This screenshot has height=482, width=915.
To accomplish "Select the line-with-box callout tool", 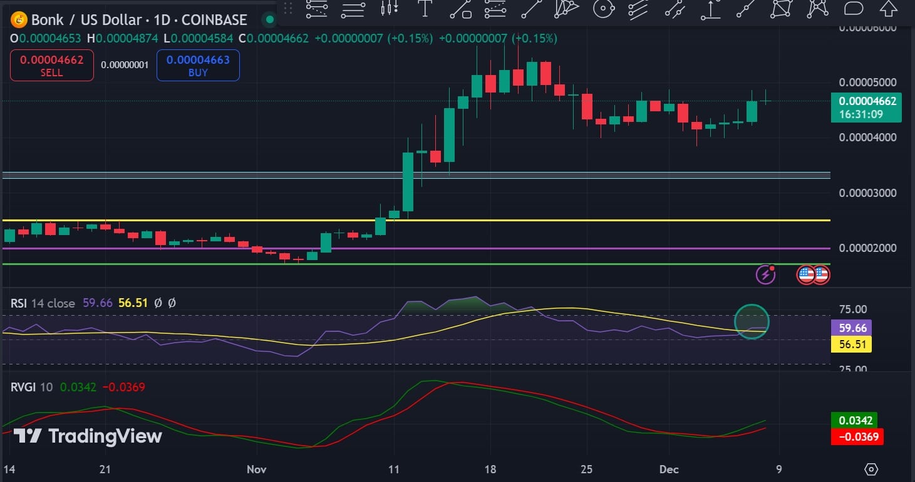I will coord(460,8).
